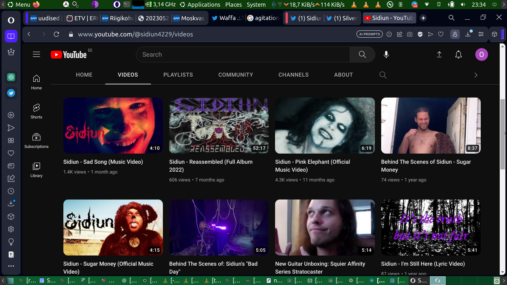507x285 pixels.
Task: Switch to the Community tab
Action: (x=235, y=75)
